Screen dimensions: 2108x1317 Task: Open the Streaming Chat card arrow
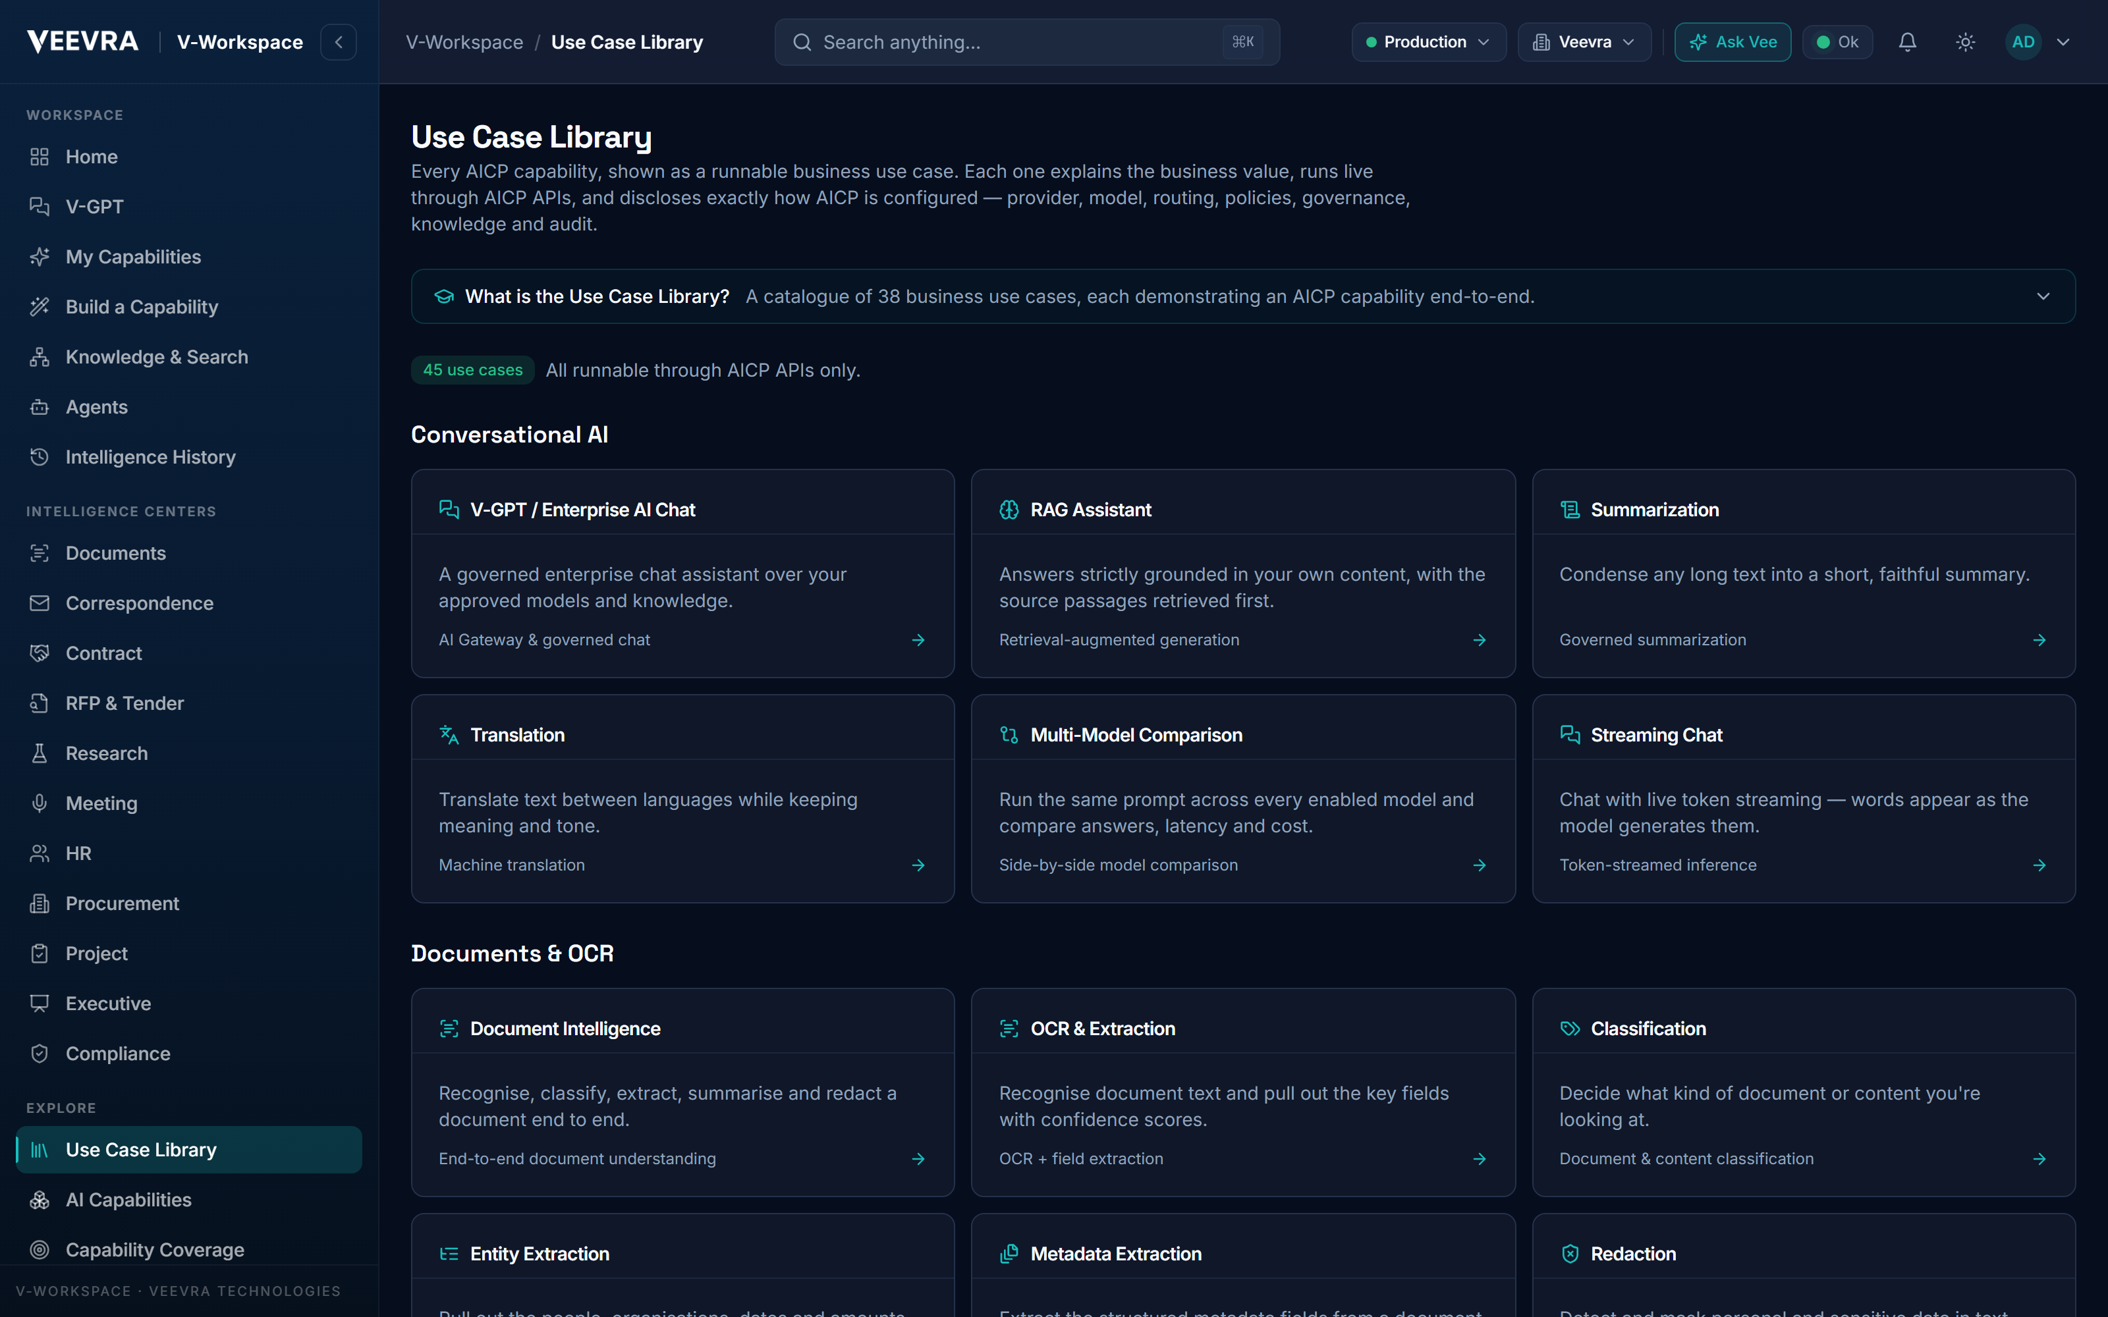[x=2039, y=865]
